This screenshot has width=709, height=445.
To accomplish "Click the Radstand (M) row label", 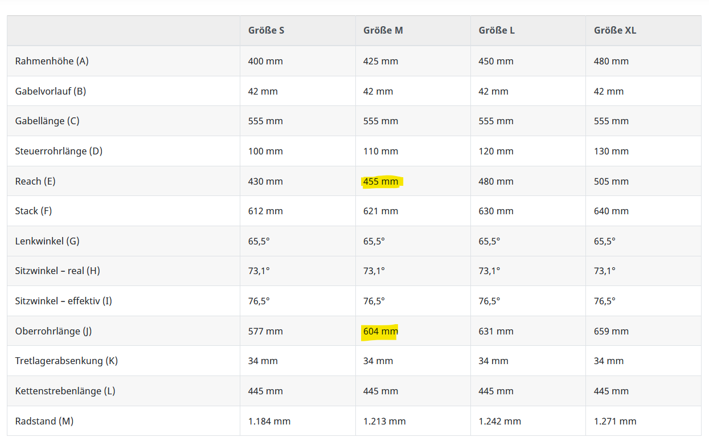I will pyautogui.click(x=44, y=421).
